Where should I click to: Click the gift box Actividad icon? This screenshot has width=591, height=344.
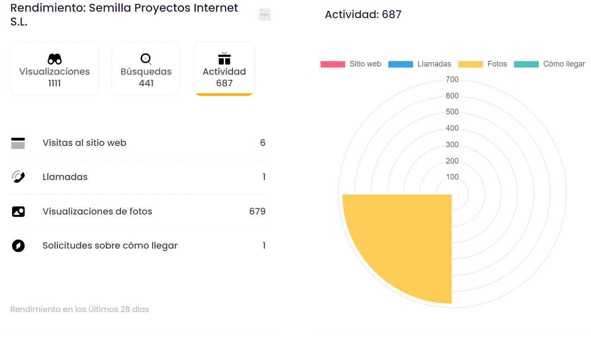(x=224, y=59)
